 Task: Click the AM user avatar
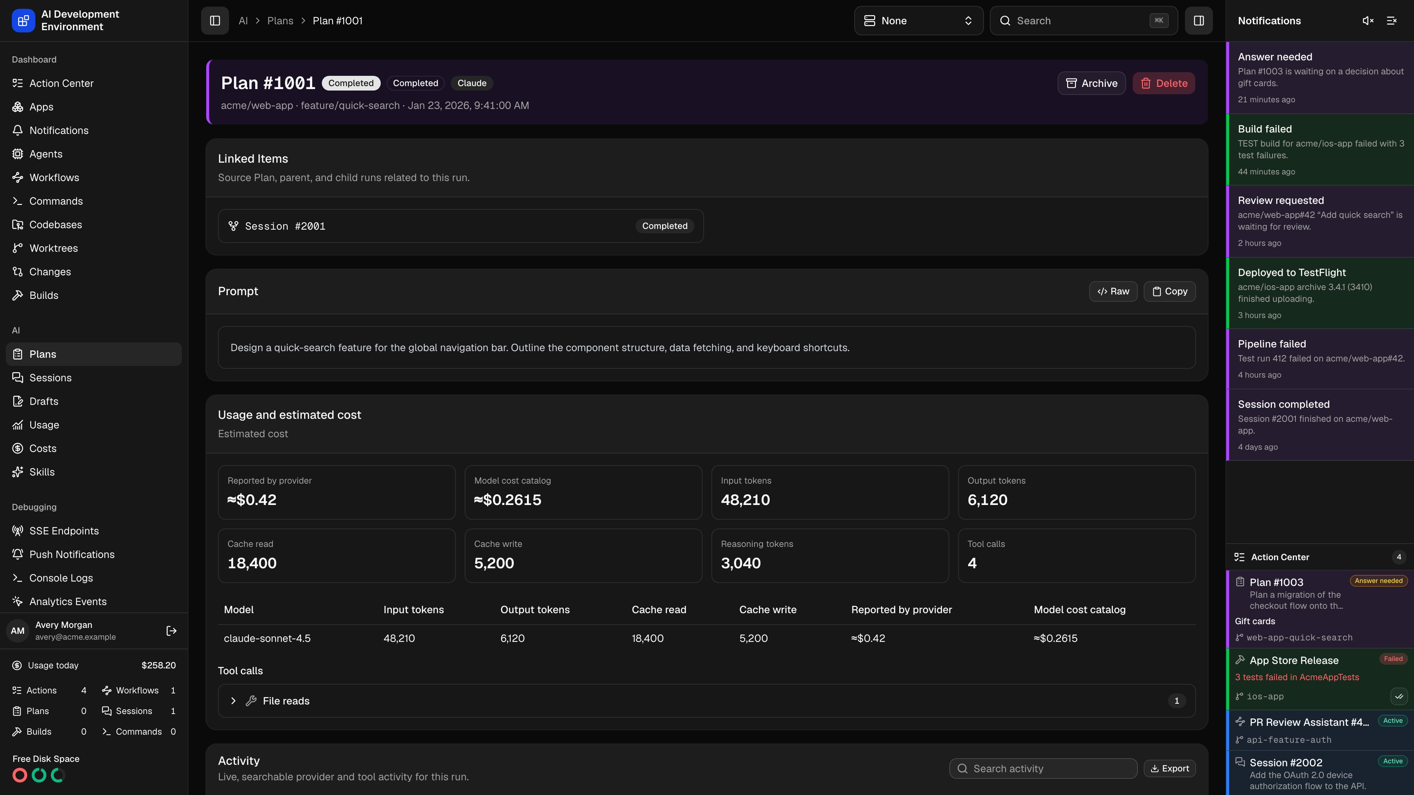click(x=18, y=631)
